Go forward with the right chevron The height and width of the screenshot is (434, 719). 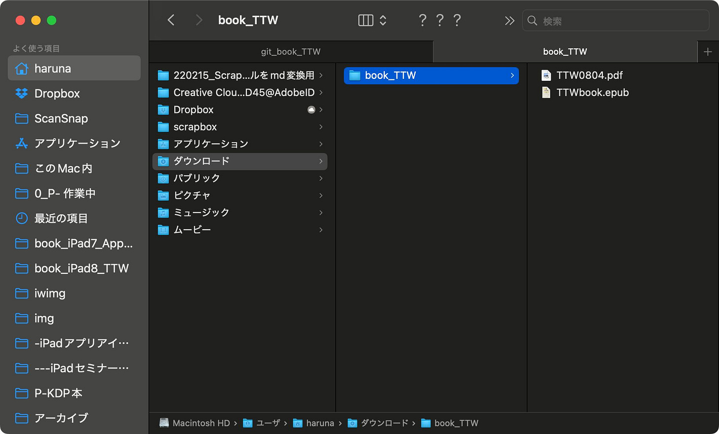(199, 20)
